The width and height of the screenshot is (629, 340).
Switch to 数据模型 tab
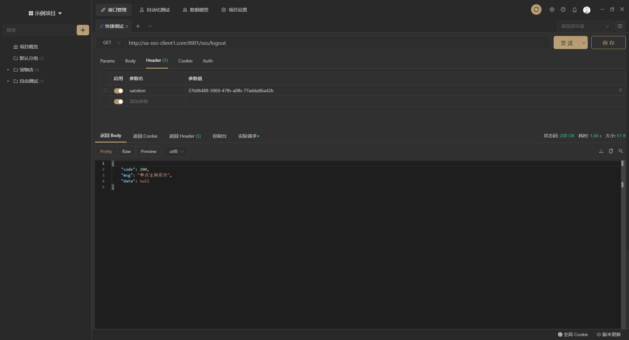click(x=196, y=10)
